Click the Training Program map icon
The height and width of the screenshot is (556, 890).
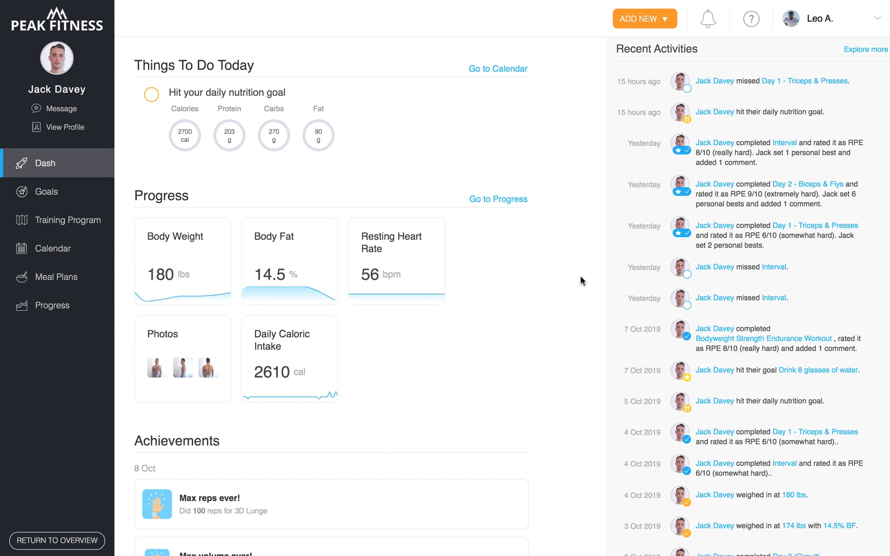[22, 220]
